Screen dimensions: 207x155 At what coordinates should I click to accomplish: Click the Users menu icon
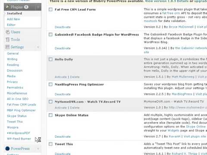tap(8, 32)
